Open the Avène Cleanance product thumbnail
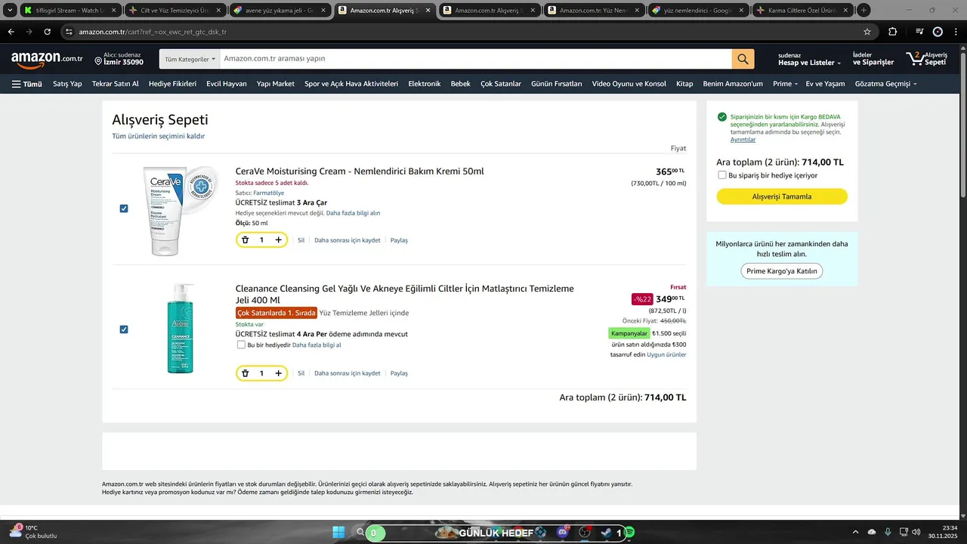 180,329
